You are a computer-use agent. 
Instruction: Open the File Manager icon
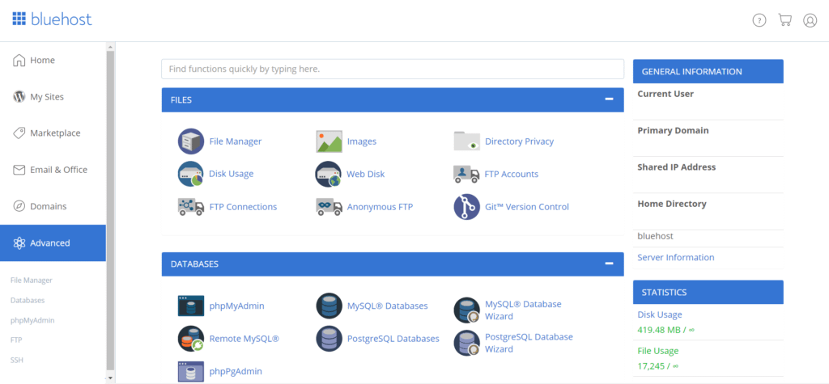click(x=190, y=141)
